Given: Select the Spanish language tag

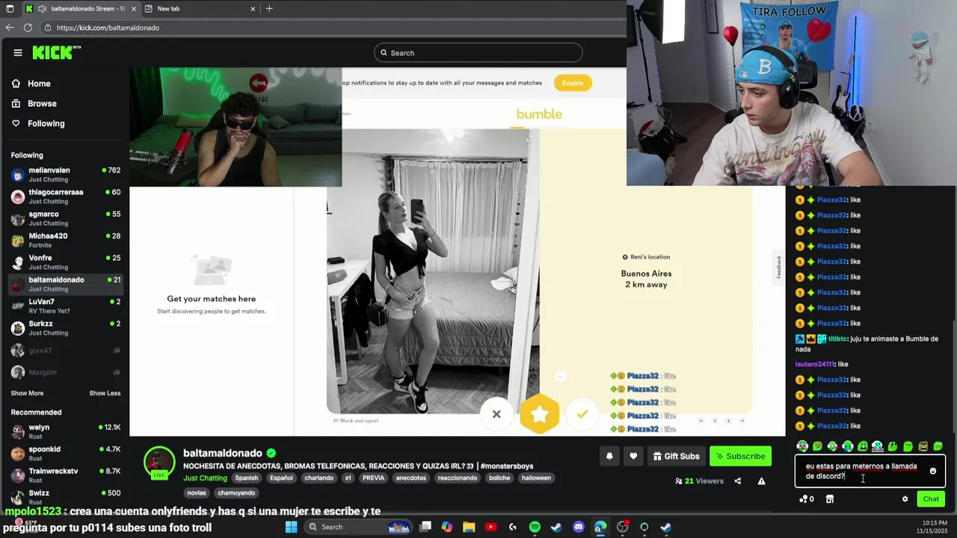Looking at the screenshot, I should click(x=246, y=478).
